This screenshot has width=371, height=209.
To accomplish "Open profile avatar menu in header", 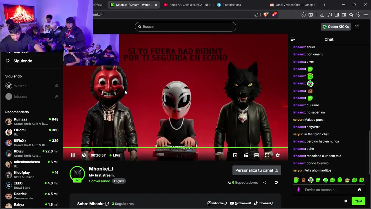I will (357, 27).
